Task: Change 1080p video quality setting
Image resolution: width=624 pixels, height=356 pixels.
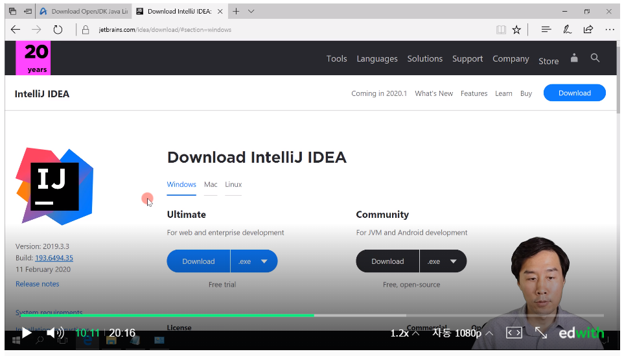Action: pos(463,333)
